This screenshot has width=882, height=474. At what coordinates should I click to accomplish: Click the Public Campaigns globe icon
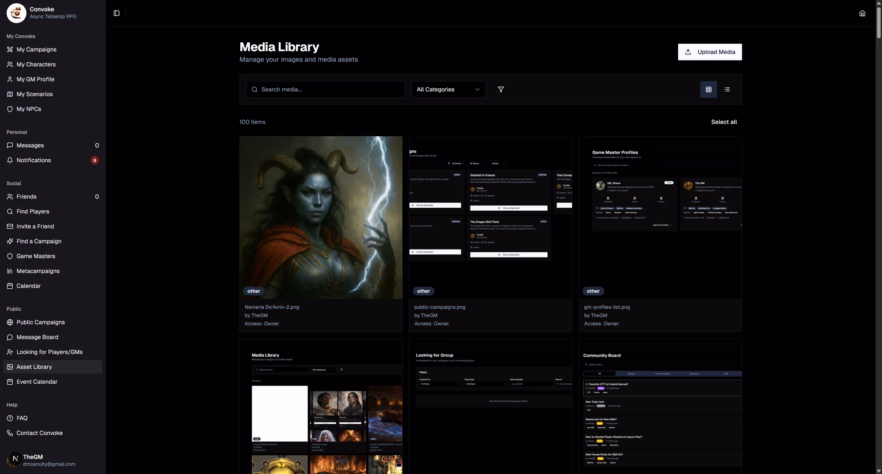[x=10, y=322]
